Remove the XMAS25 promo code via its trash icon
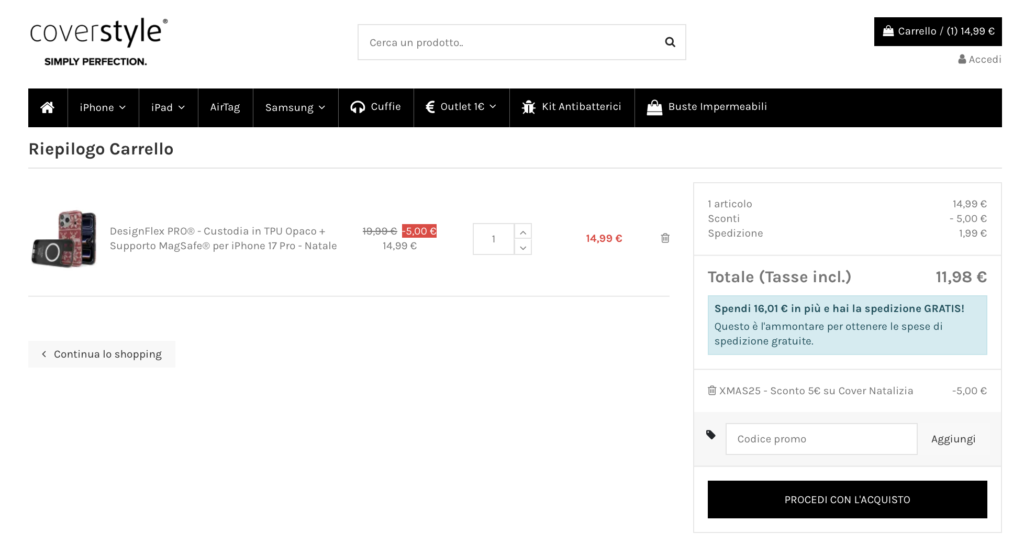Viewport: 1024px width, 555px height. click(711, 391)
